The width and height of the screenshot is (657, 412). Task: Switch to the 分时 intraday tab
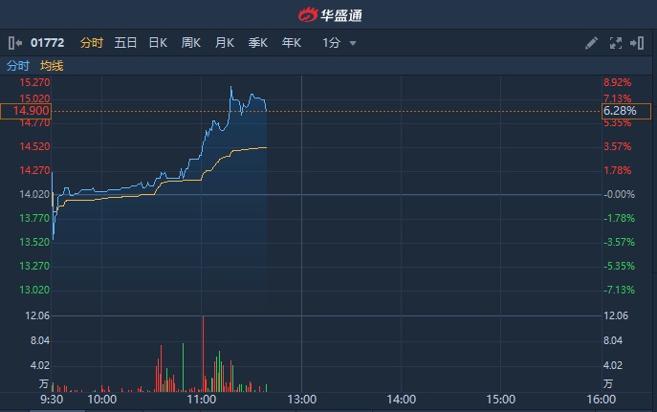(x=92, y=43)
